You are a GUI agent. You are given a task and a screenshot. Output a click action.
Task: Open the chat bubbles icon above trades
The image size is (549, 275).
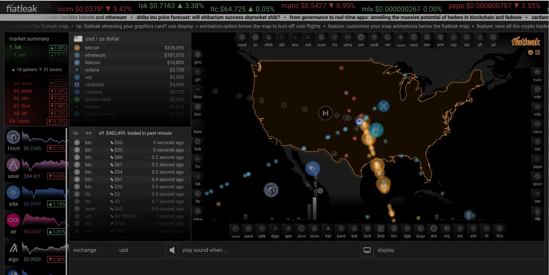[75, 133]
